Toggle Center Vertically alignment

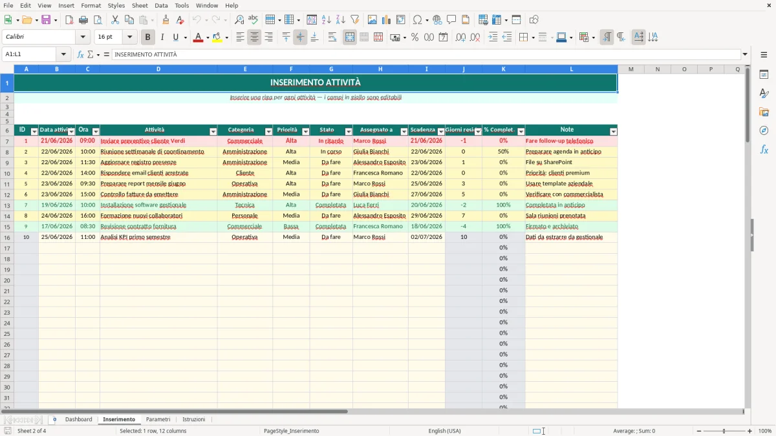(300, 37)
